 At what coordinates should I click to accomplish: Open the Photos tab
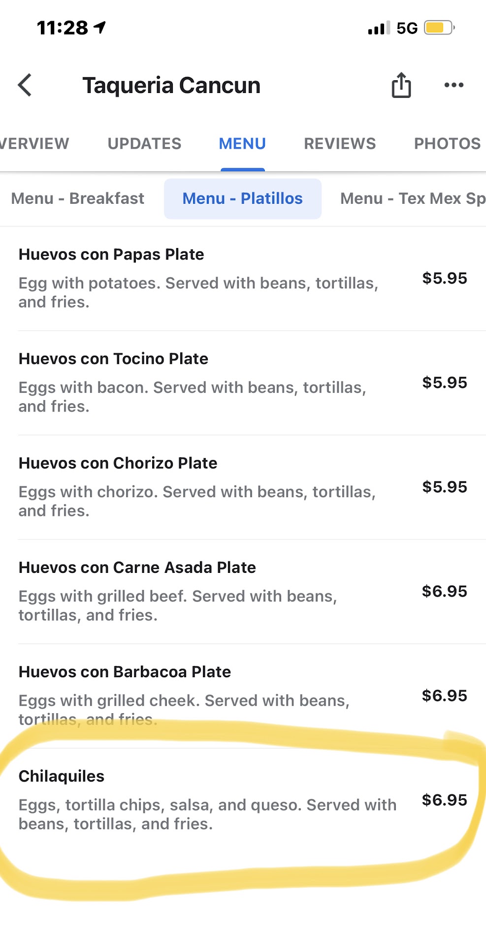[447, 144]
